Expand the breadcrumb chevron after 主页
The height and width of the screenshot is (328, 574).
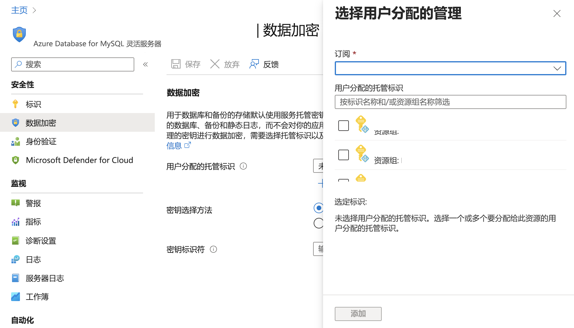click(x=34, y=10)
